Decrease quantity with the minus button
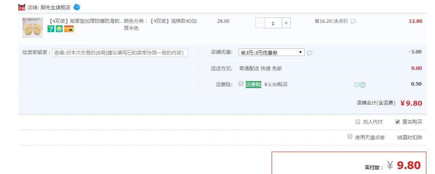This screenshot has height=174, width=435. (260, 23)
